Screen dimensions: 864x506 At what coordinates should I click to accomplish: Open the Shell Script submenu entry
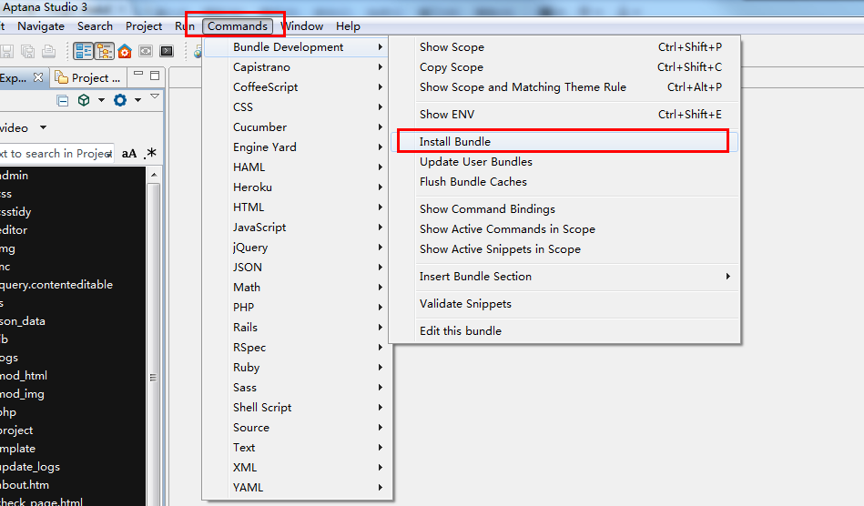[296, 408]
